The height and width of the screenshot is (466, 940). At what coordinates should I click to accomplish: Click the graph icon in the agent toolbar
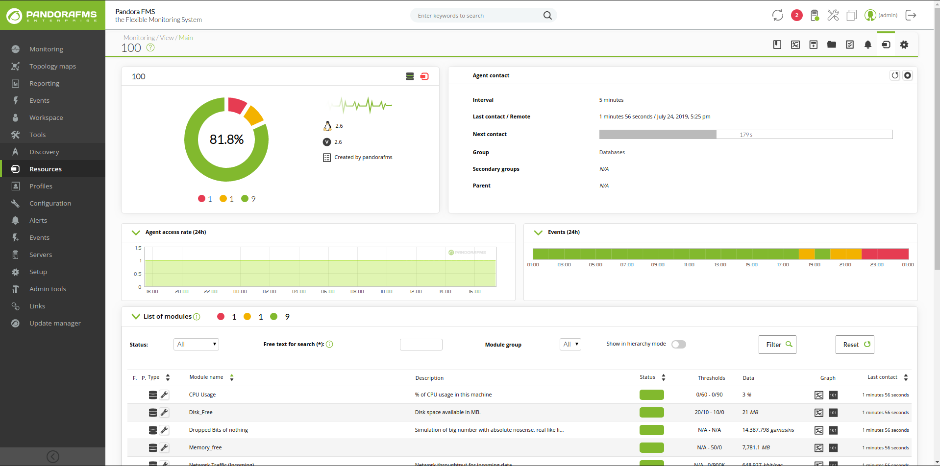pos(795,45)
